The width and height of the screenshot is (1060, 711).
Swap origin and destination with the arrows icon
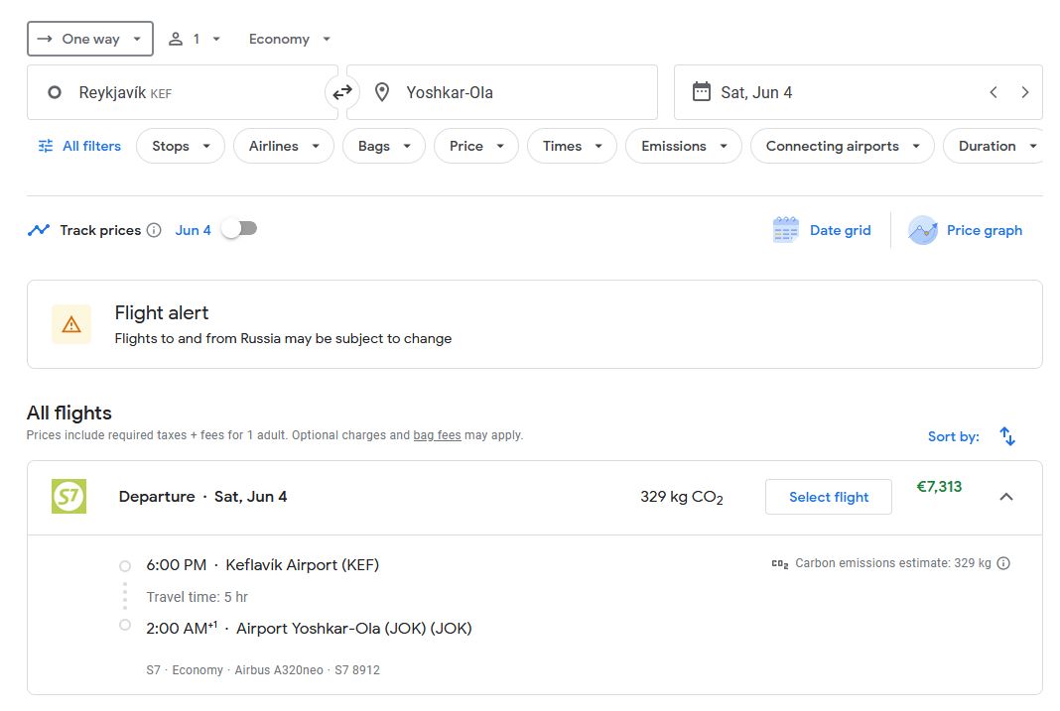tap(342, 92)
